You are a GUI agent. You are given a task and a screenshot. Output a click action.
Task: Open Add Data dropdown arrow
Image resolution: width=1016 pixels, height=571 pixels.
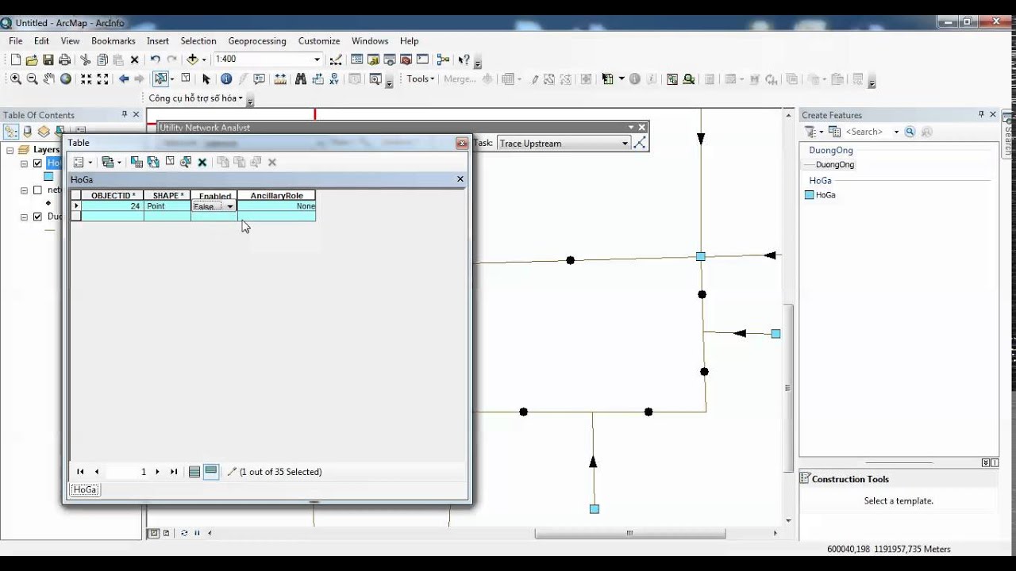[204, 59]
